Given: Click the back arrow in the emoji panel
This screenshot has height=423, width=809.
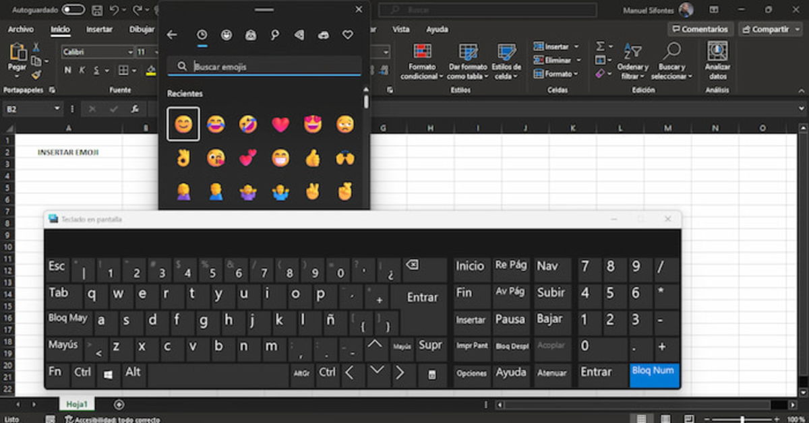Looking at the screenshot, I should (x=172, y=34).
